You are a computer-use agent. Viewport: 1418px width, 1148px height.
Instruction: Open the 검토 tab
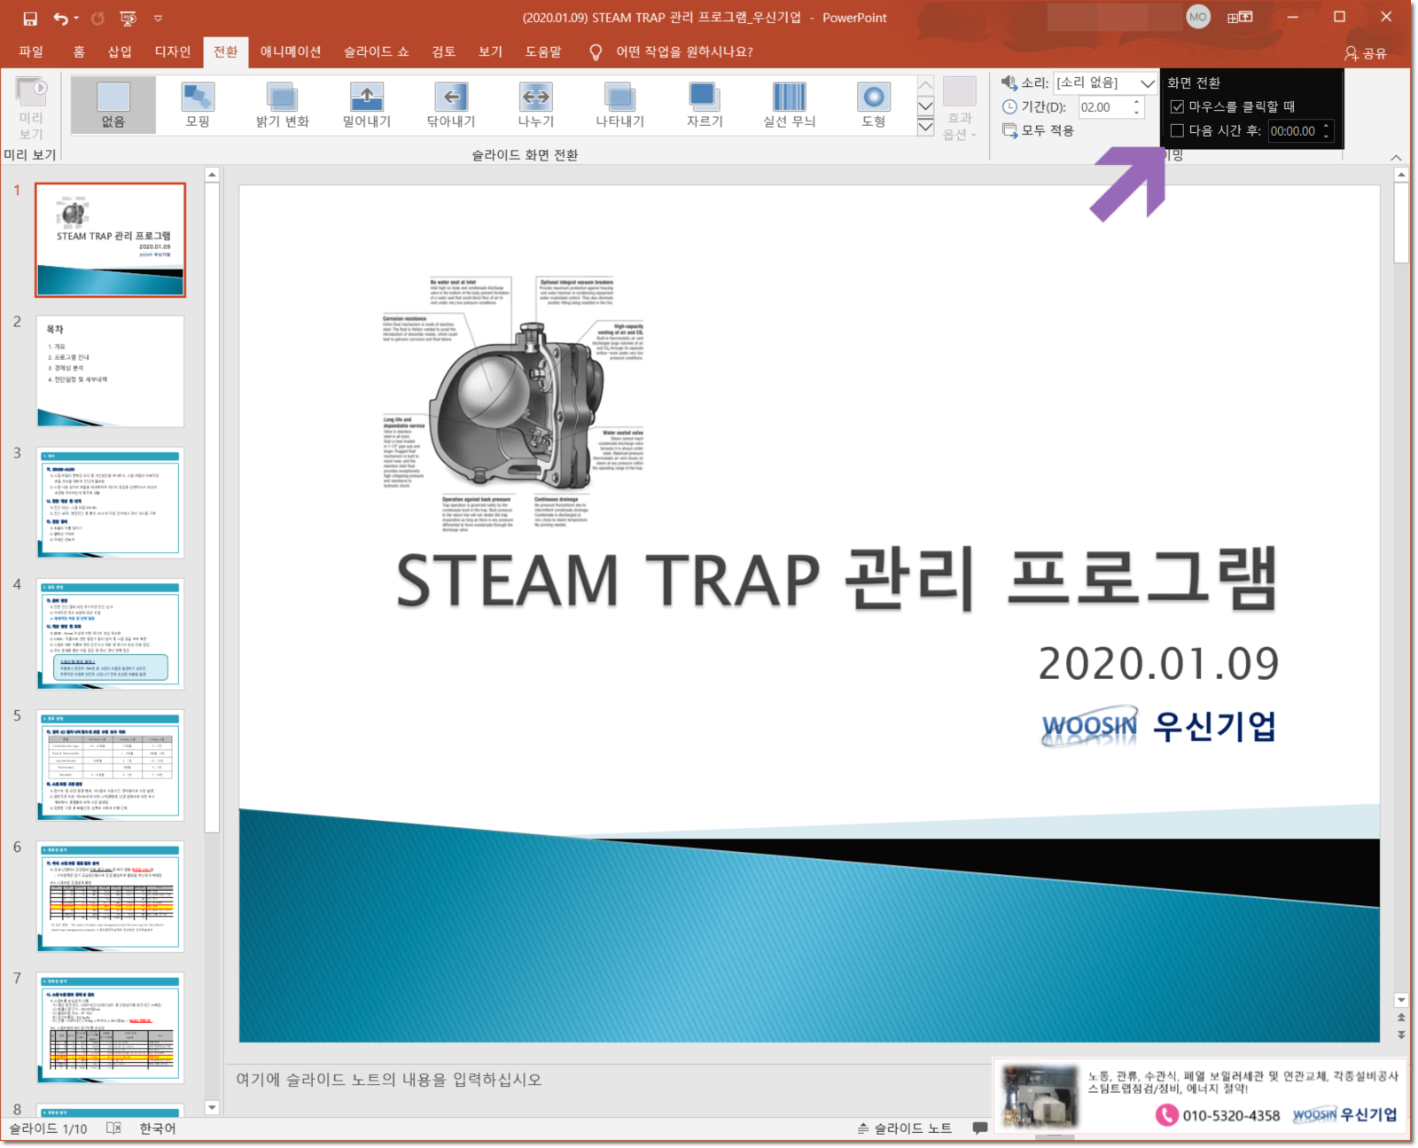444,51
